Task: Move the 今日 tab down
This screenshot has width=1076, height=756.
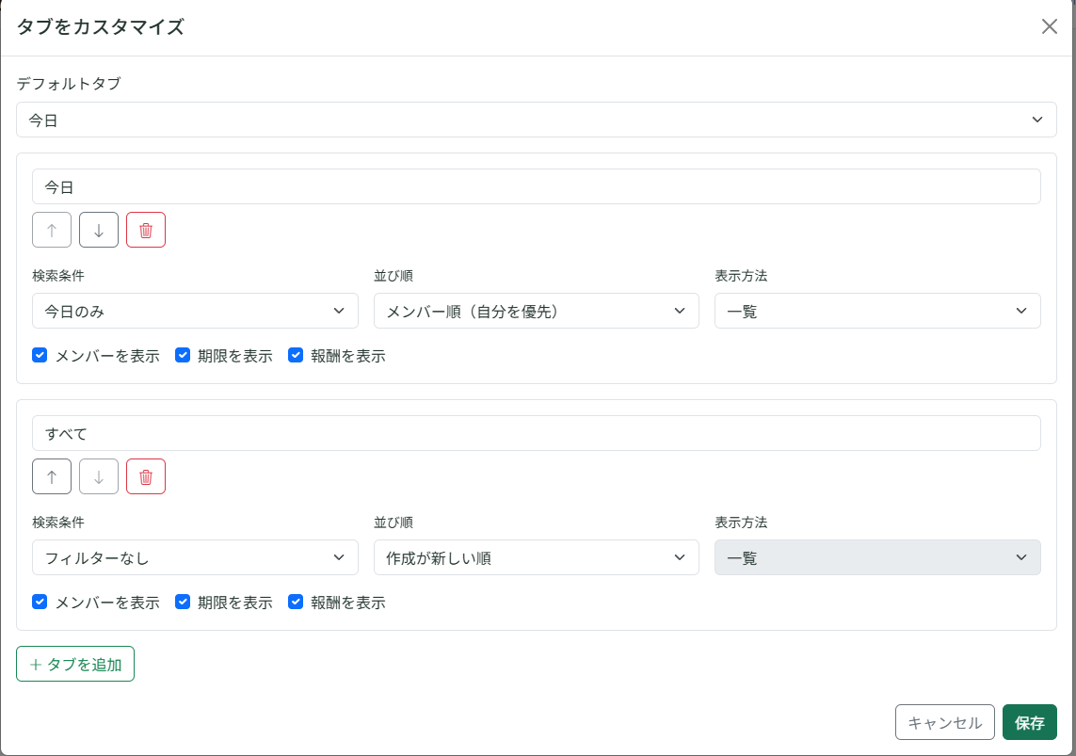Action: coord(99,230)
